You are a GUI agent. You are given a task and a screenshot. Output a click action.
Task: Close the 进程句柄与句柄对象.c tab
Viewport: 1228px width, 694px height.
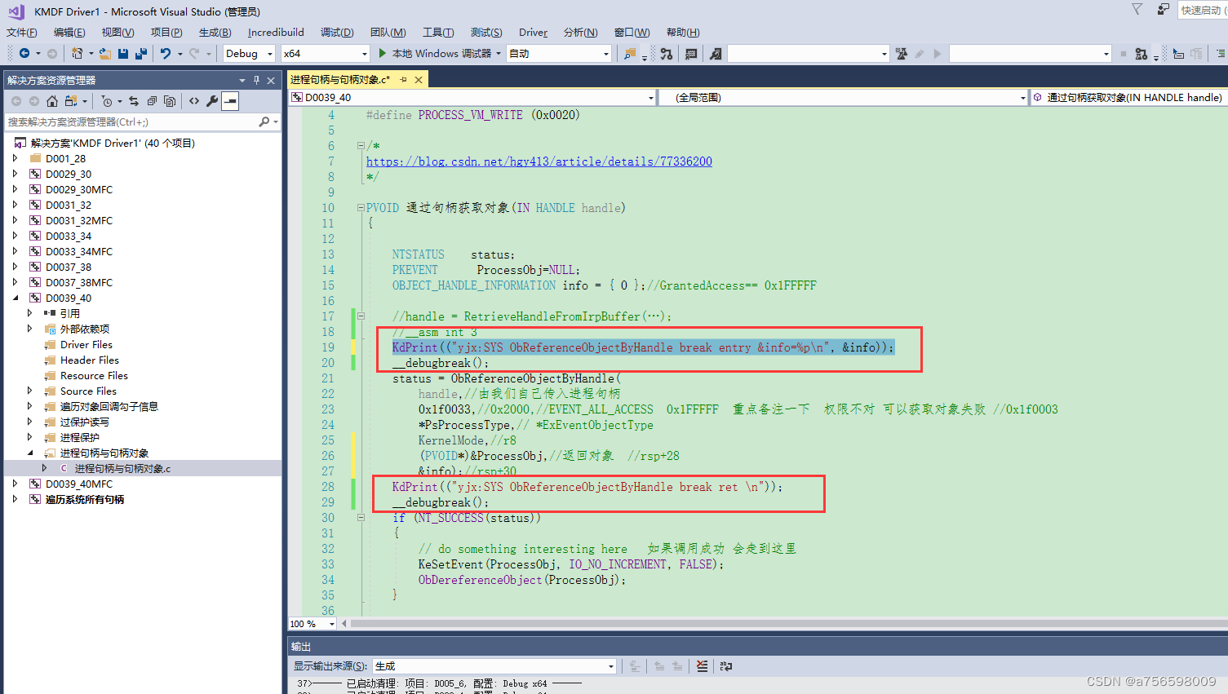(419, 80)
